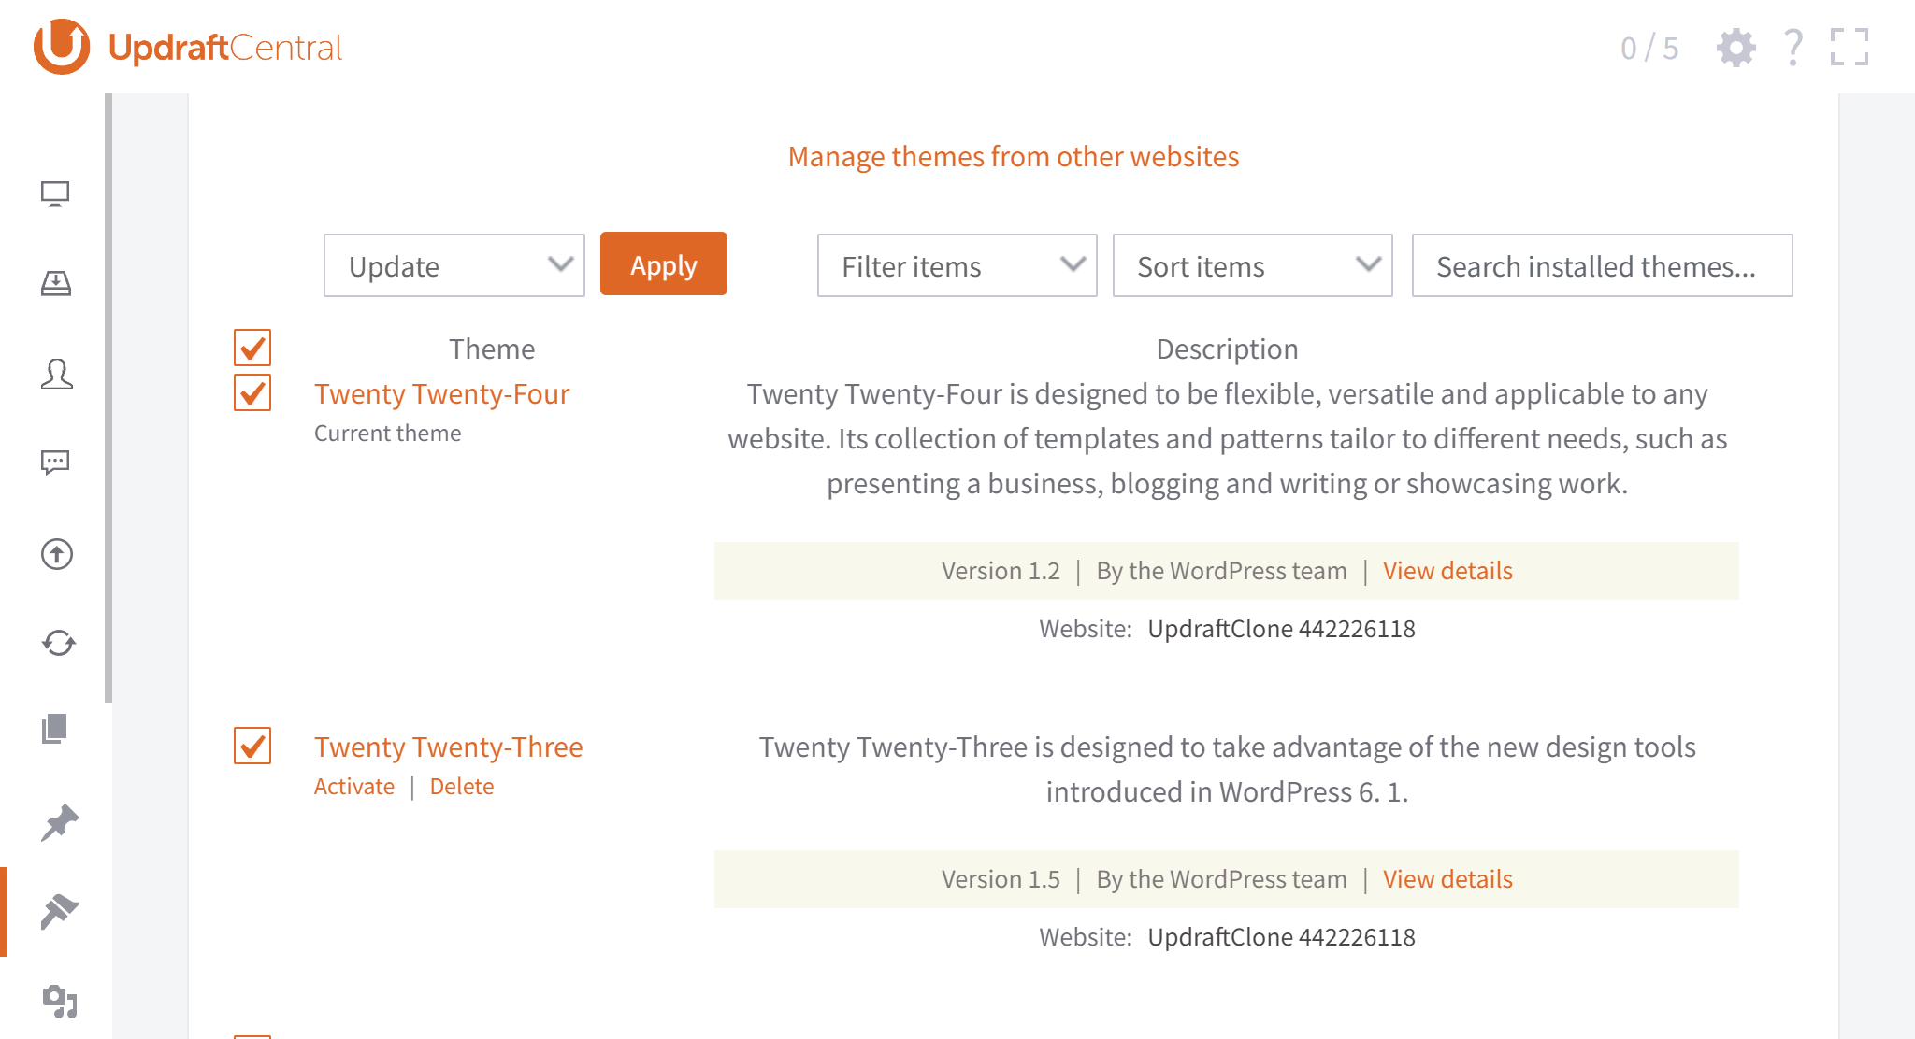Screen dimensions: 1915x1039
Task: Open the Users icon in sidebar
Action: click(x=56, y=374)
